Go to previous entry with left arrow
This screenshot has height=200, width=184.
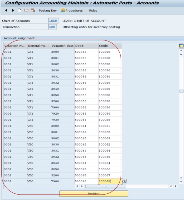click(x=6, y=11)
